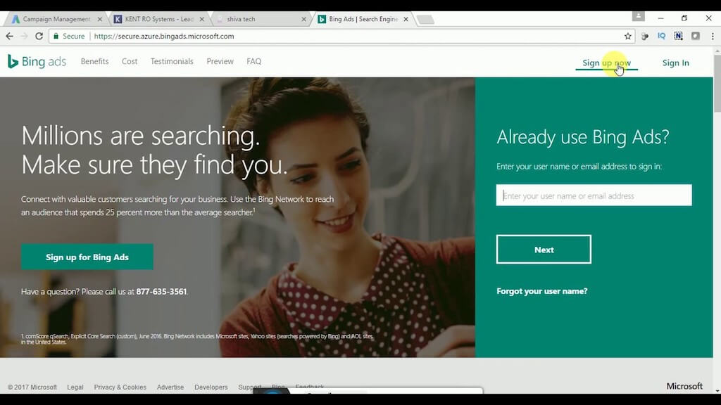Image resolution: width=721 pixels, height=405 pixels.
Task: Close the Campaign Management tab
Action: pos(100,19)
